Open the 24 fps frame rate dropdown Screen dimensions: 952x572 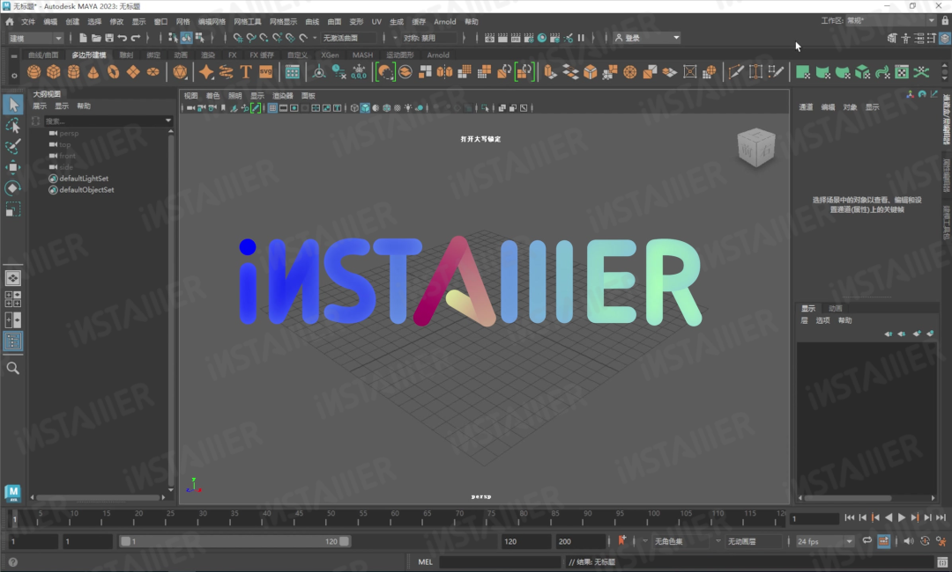click(x=825, y=541)
